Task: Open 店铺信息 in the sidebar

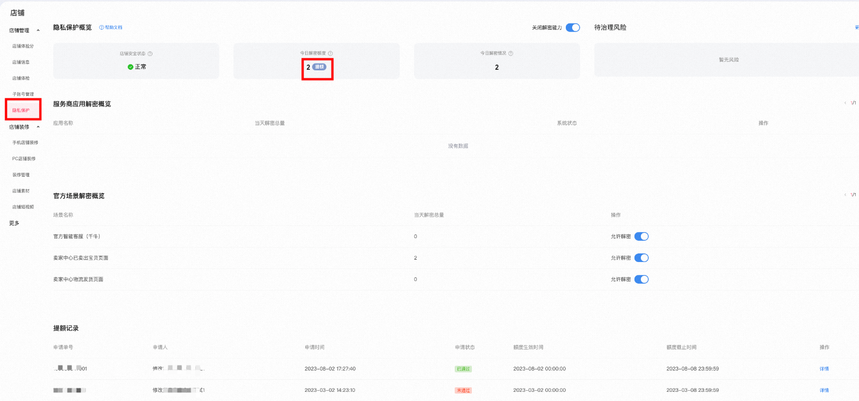Action: click(x=21, y=62)
